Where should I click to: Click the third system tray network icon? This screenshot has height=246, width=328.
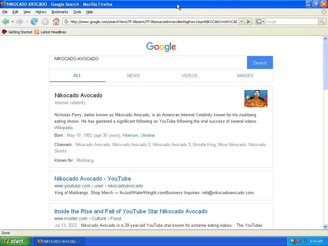coord(304,241)
